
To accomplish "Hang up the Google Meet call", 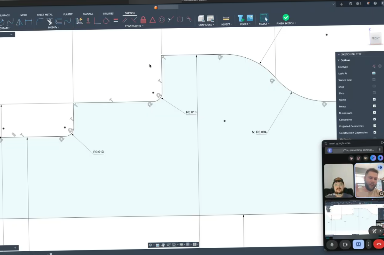I will [x=379, y=244].
